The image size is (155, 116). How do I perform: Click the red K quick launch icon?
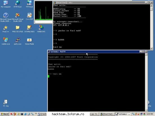coord(11,114)
